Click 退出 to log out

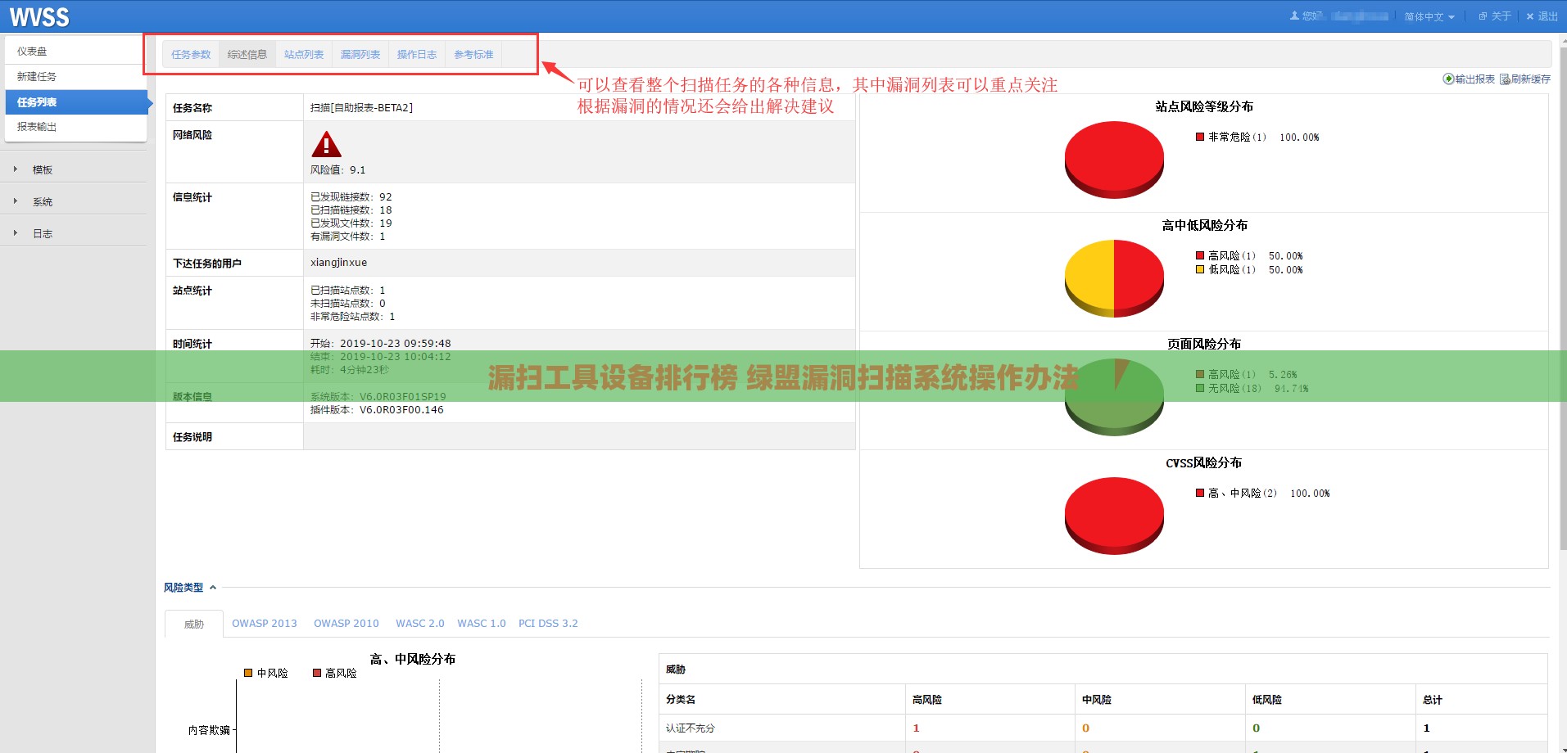pyautogui.click(x=1542, y=16)
